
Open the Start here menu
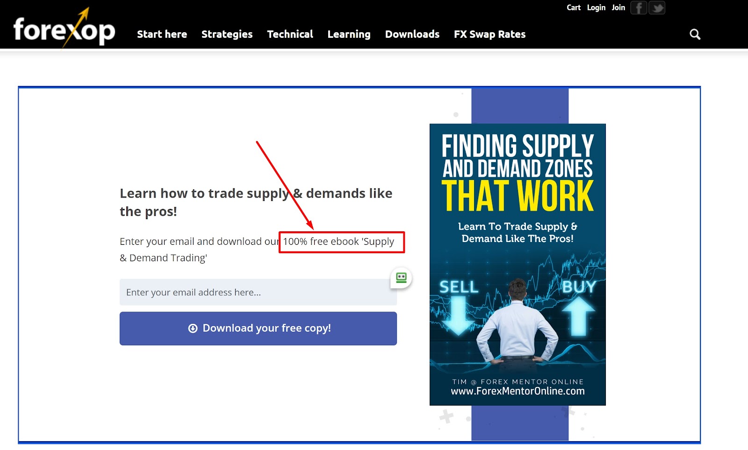(162, 34)
